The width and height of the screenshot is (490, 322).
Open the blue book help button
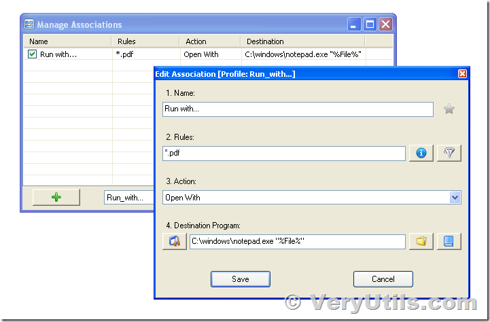tap(449, 241)
